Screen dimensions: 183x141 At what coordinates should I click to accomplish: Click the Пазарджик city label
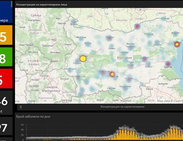tap(104, 71)
